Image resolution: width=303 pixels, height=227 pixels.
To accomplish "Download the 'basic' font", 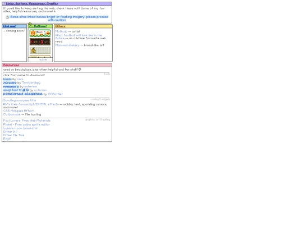I will [x=7, y=79].
